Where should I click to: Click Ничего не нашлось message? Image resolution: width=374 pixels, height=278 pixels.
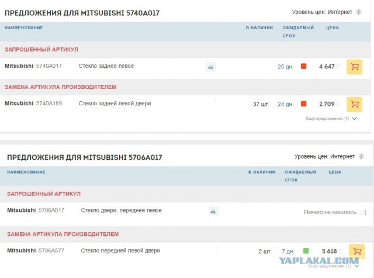coord(335,212)
